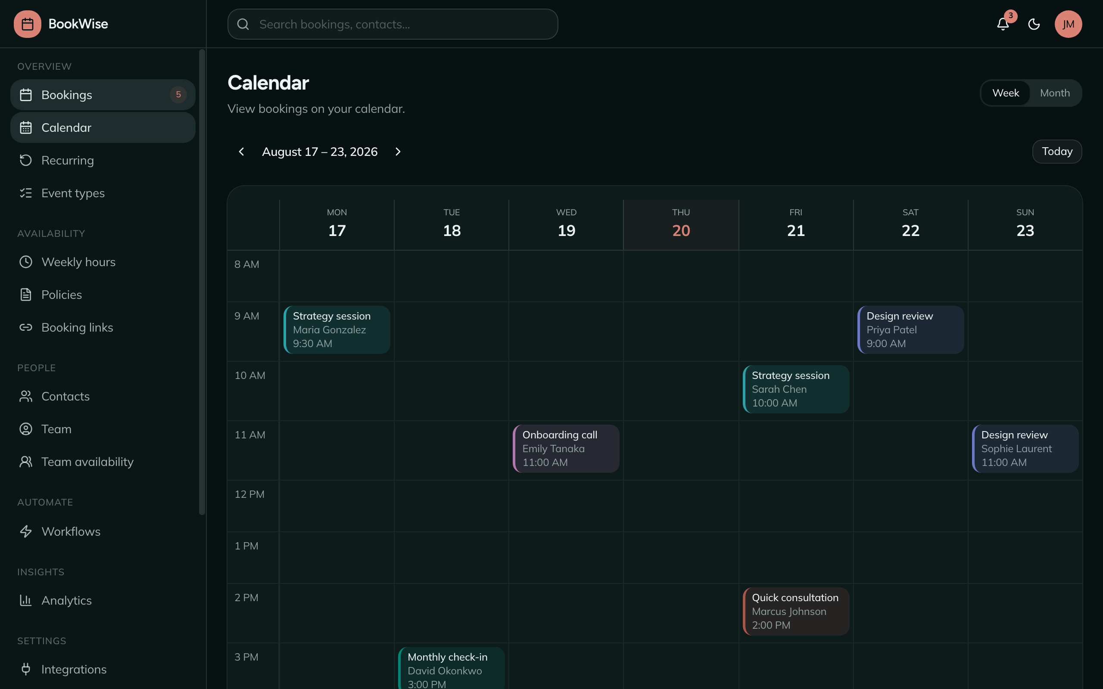Click the Calendar grid icon in sidebar
The height and width of the screenshot is (689, 1103).
(x=26, y=127)
